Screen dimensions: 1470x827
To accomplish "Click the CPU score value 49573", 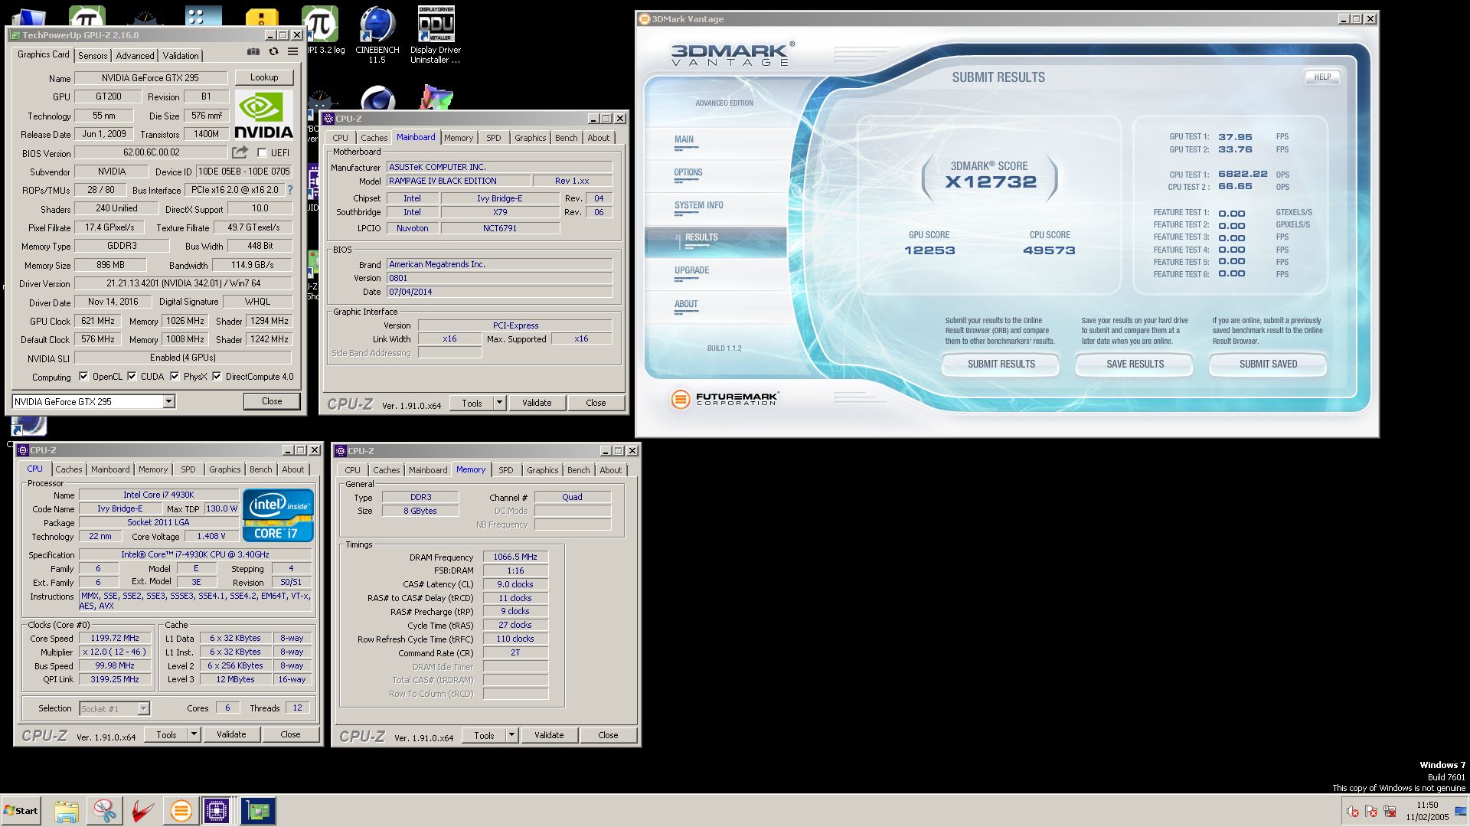I will click(1049, 250).
